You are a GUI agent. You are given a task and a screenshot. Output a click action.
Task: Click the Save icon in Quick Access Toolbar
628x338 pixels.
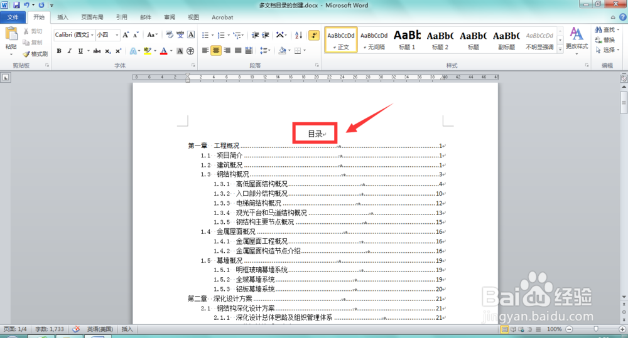(16, 5)
